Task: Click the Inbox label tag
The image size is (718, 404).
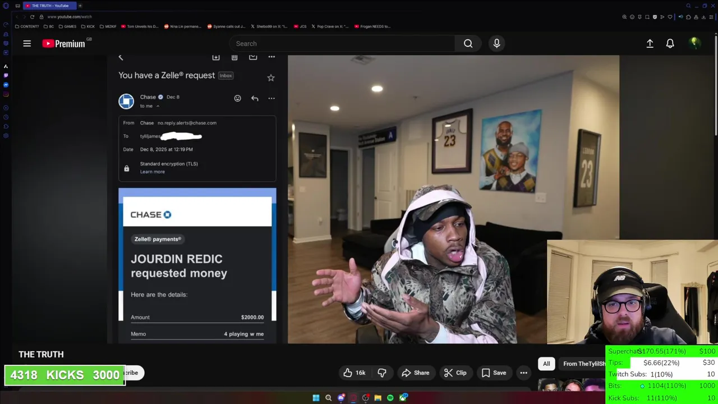Action: (225, 75)
